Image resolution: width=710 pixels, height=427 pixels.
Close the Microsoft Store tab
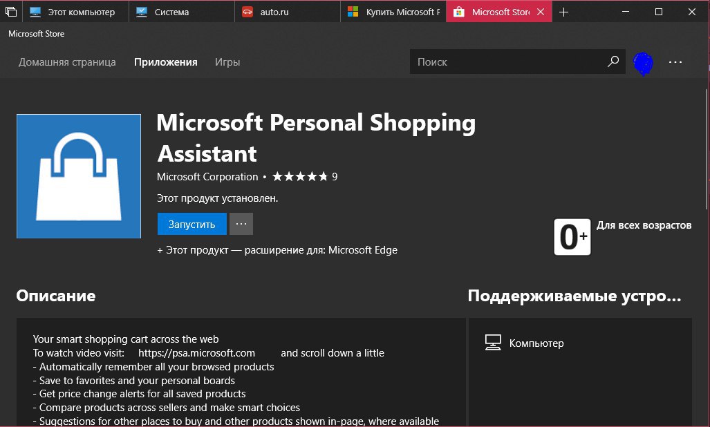tap(541, 12)
